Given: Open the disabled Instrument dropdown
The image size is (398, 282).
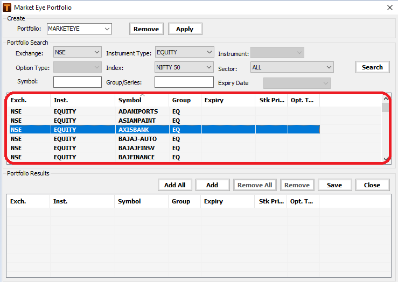Looking at the screenshot, I should point(277,53).
